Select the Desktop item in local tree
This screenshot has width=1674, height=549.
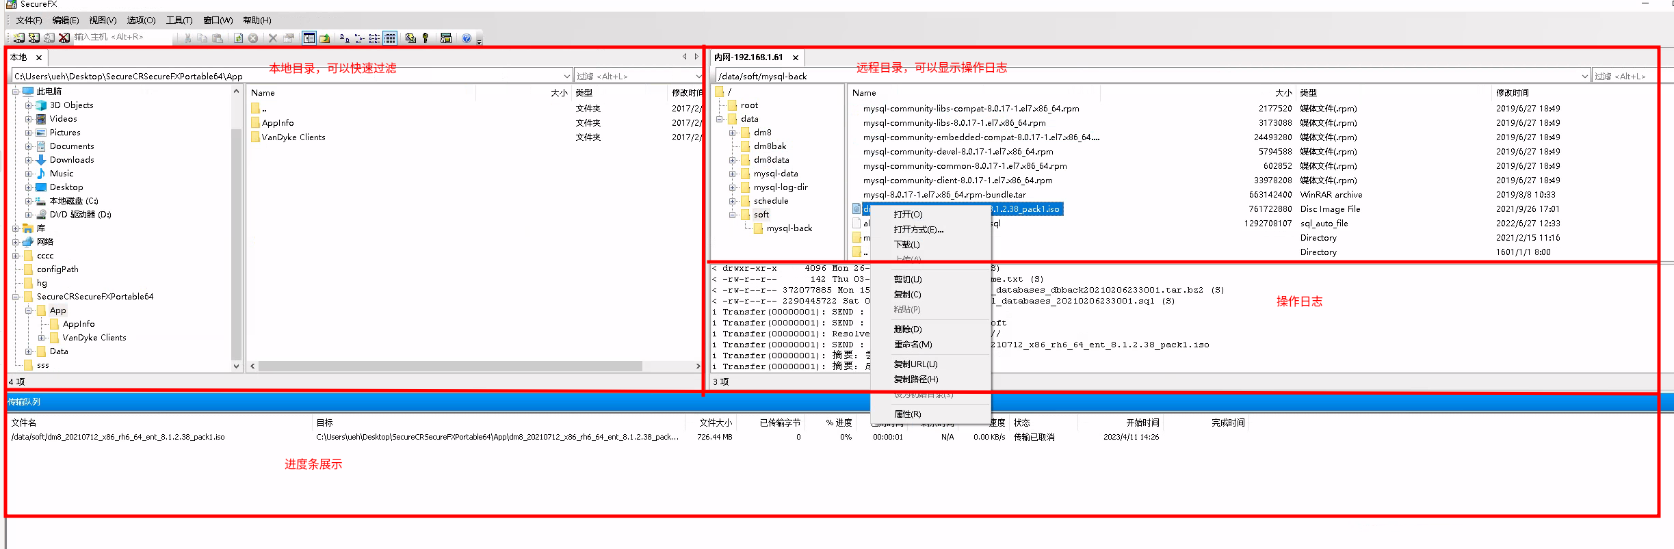pyautogui.click(x=66, y=187)
